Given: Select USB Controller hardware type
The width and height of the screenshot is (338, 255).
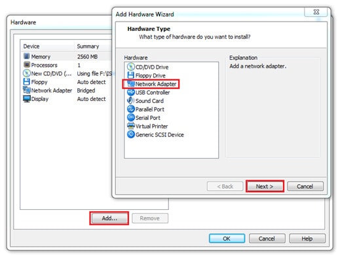Looking at the screenshot, I should (148, 92).
